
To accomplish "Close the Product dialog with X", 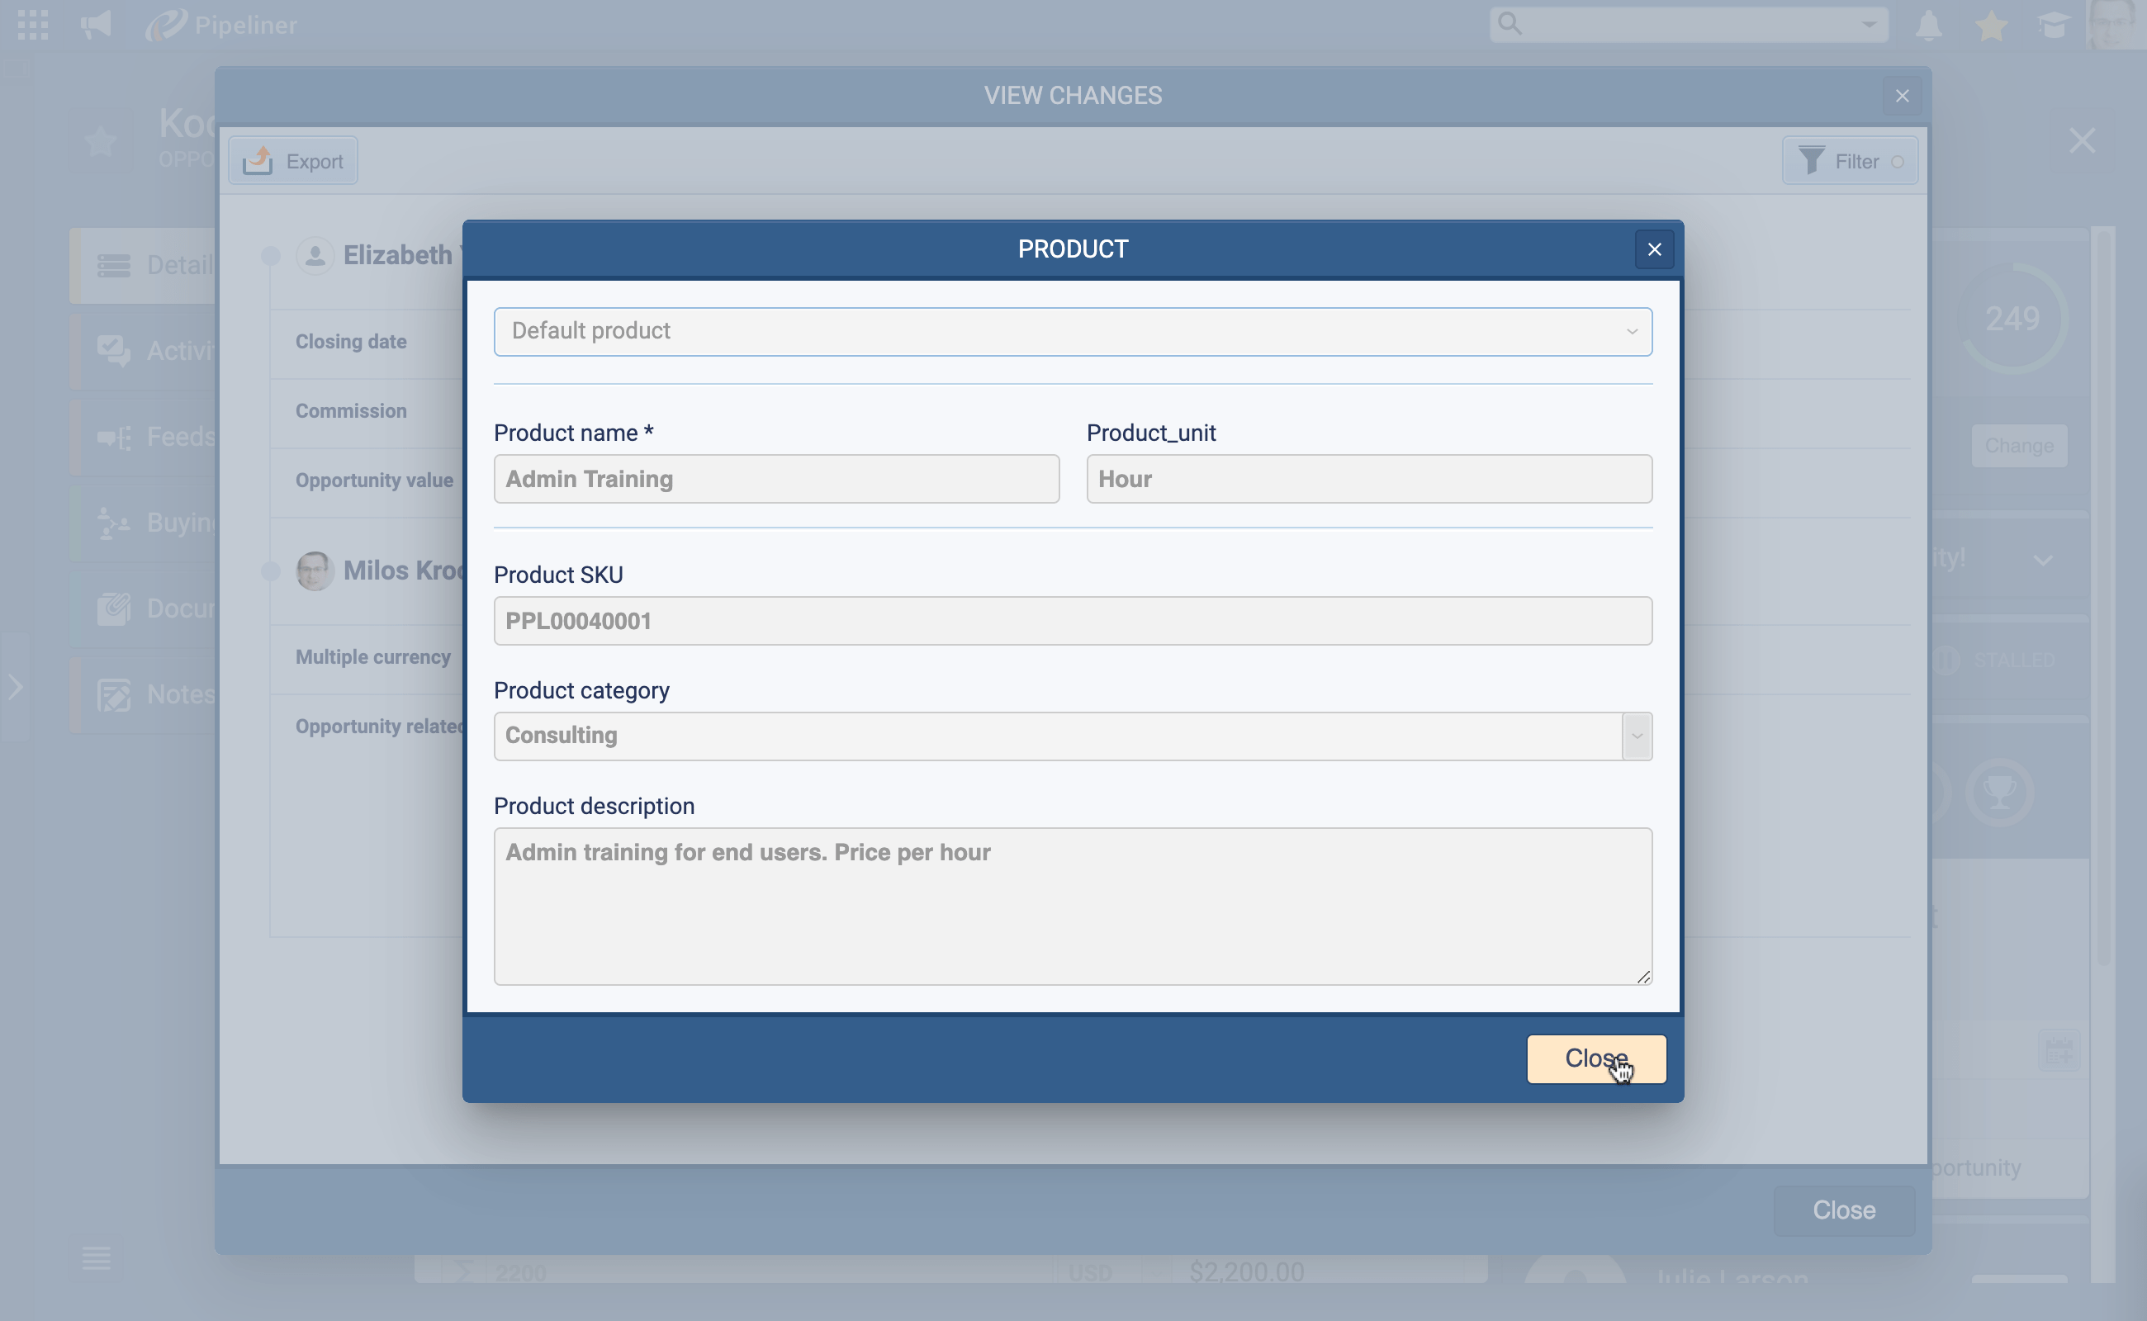I will [x=1653, y=250].
